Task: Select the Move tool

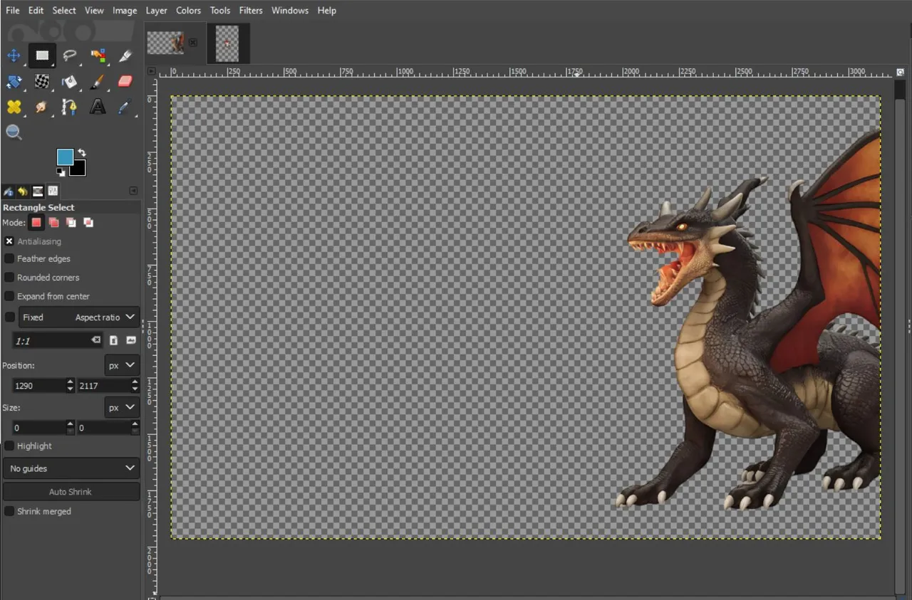Action: (x=14, y=56)
